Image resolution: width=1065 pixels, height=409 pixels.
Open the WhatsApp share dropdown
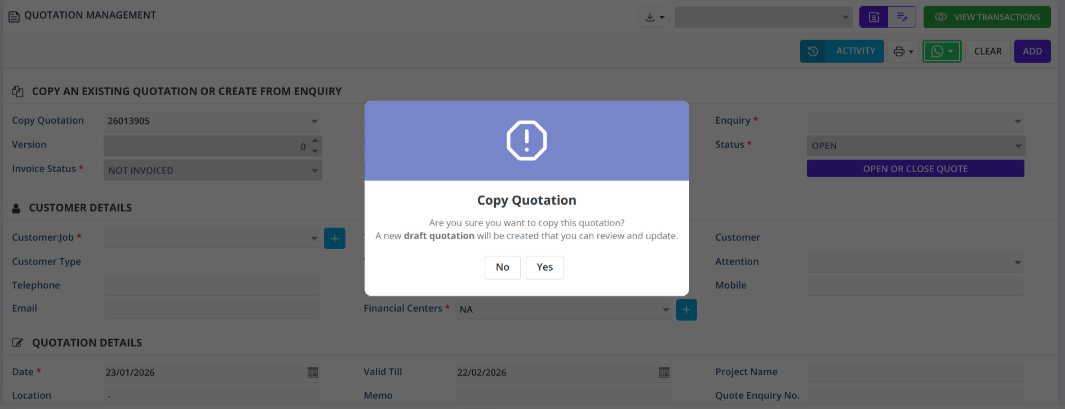coord(942,51)
